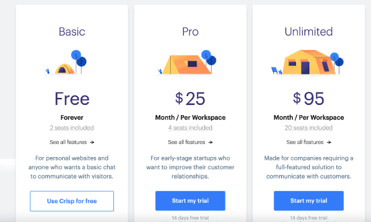Click the arrow icon next to Unlimited's See all features
371x222 pixels.
329,142
